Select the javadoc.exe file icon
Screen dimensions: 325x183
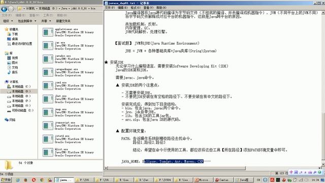48,59
